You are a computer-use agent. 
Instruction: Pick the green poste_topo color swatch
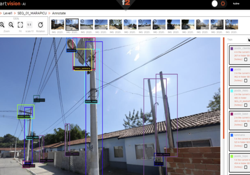click(x=232, y=156)
